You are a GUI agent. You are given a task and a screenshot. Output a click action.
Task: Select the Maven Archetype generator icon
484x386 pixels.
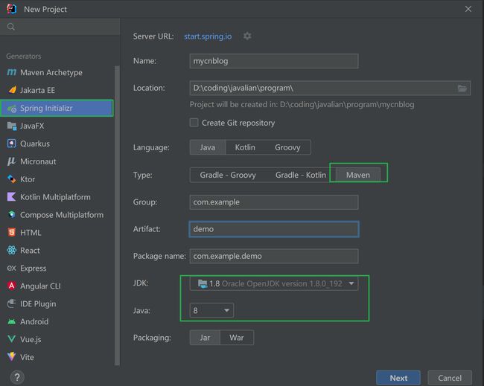(x=11, y=72)
